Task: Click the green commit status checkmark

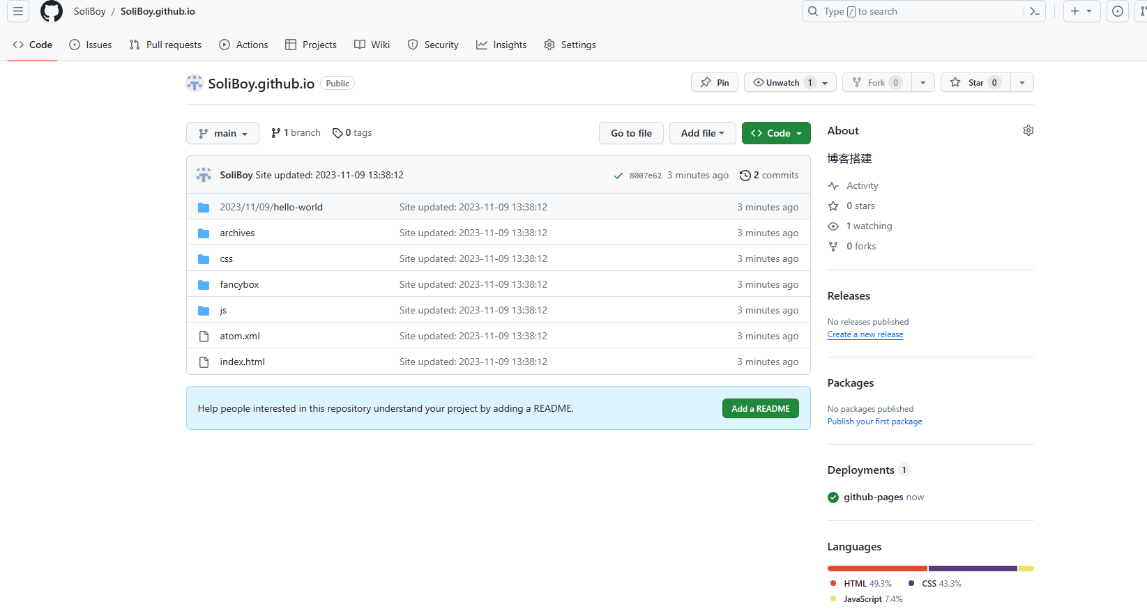Action: pyautogui.click(x=618, y=176)
